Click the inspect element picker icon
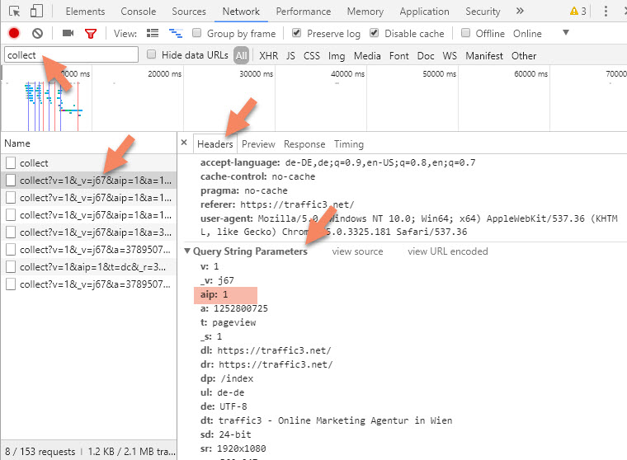 (14, 12)
